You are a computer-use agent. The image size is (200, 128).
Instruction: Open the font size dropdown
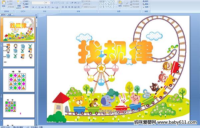click(49, 3)
